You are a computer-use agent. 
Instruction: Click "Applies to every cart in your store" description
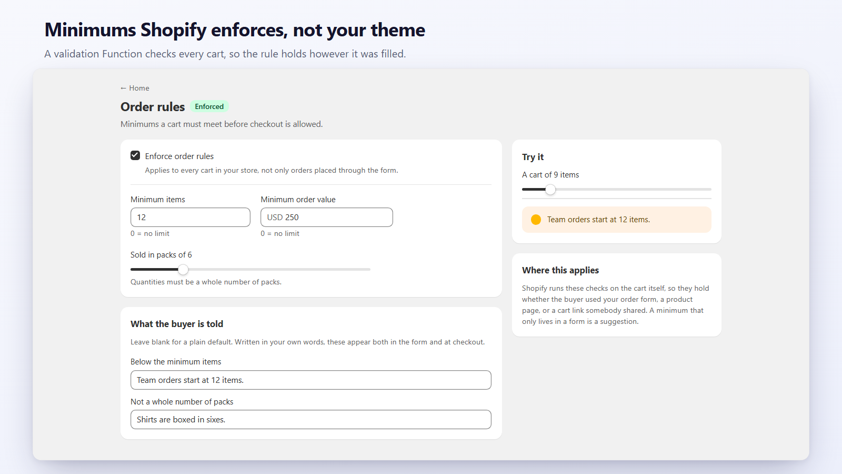click(272, 170)
